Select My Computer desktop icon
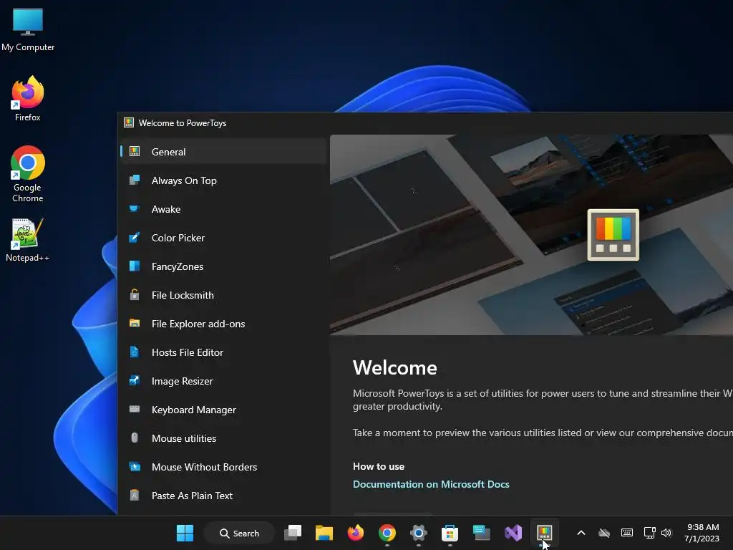733x550 pixels. click(28, 29)
